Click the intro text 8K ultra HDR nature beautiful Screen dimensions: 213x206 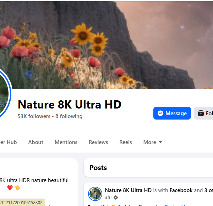[x=34, y=180]
